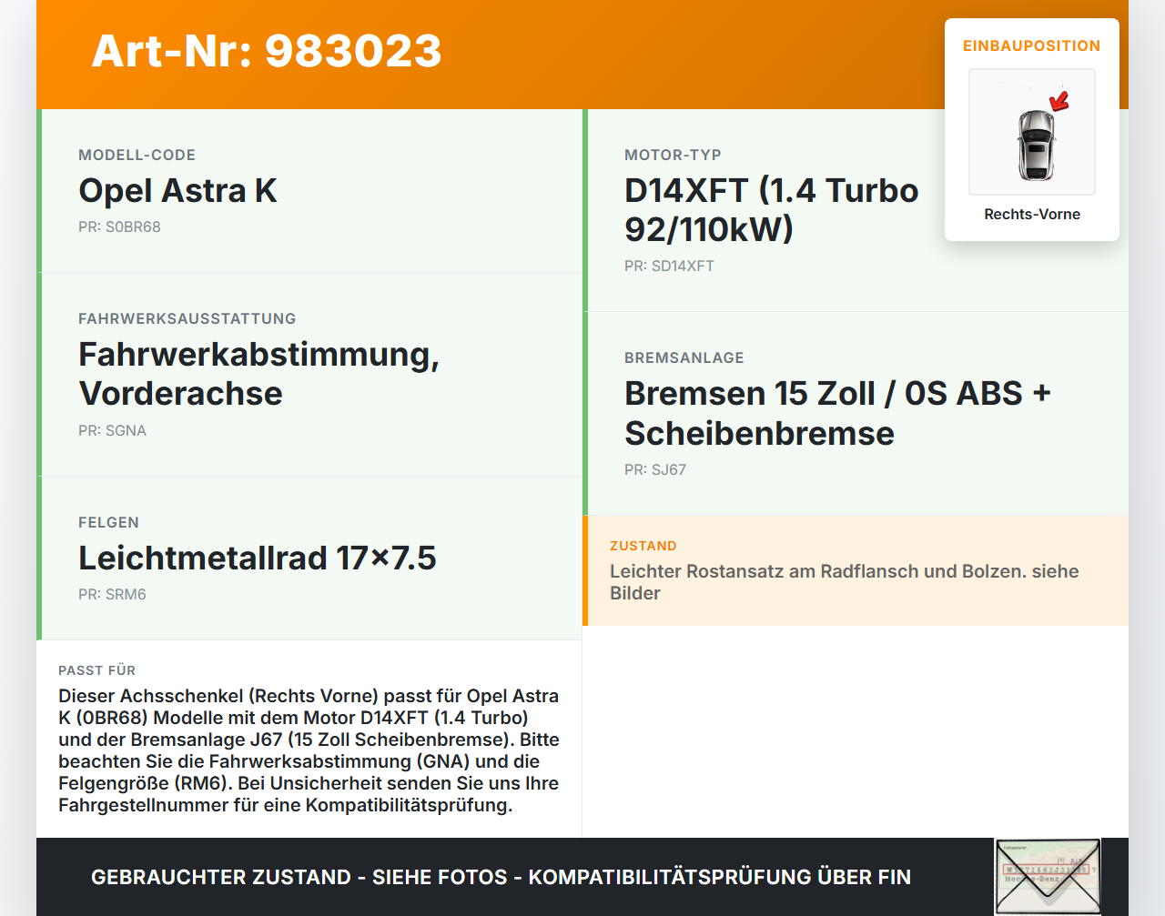Click the green accent bar beside Modell-Code
The width and height of the screenshot is (1165, 916).
(x=38, y=190)
